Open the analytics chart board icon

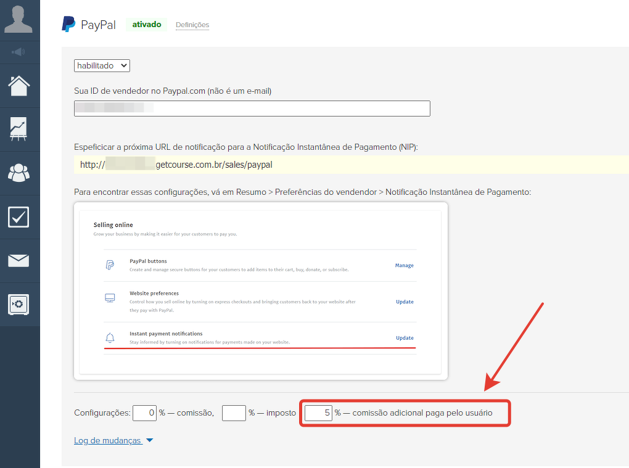tap(19, 129)
